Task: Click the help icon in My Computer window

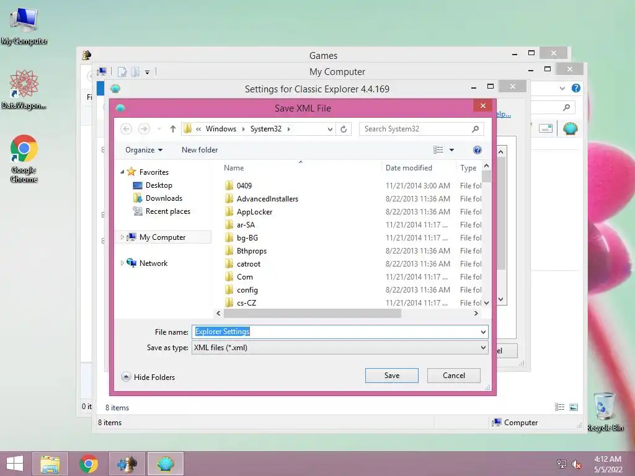Action: click(x=576, y=88)
